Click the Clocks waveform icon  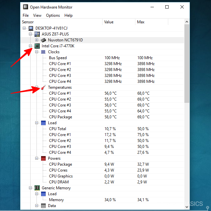[x=43, y=52]
